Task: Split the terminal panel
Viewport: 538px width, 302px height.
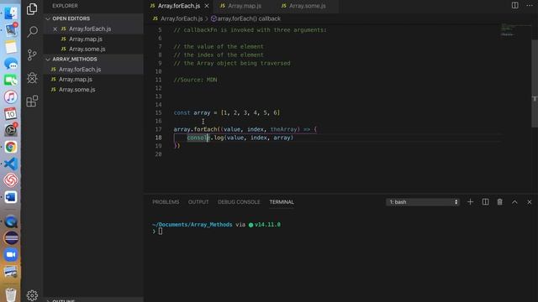Action: pos(485,202)
